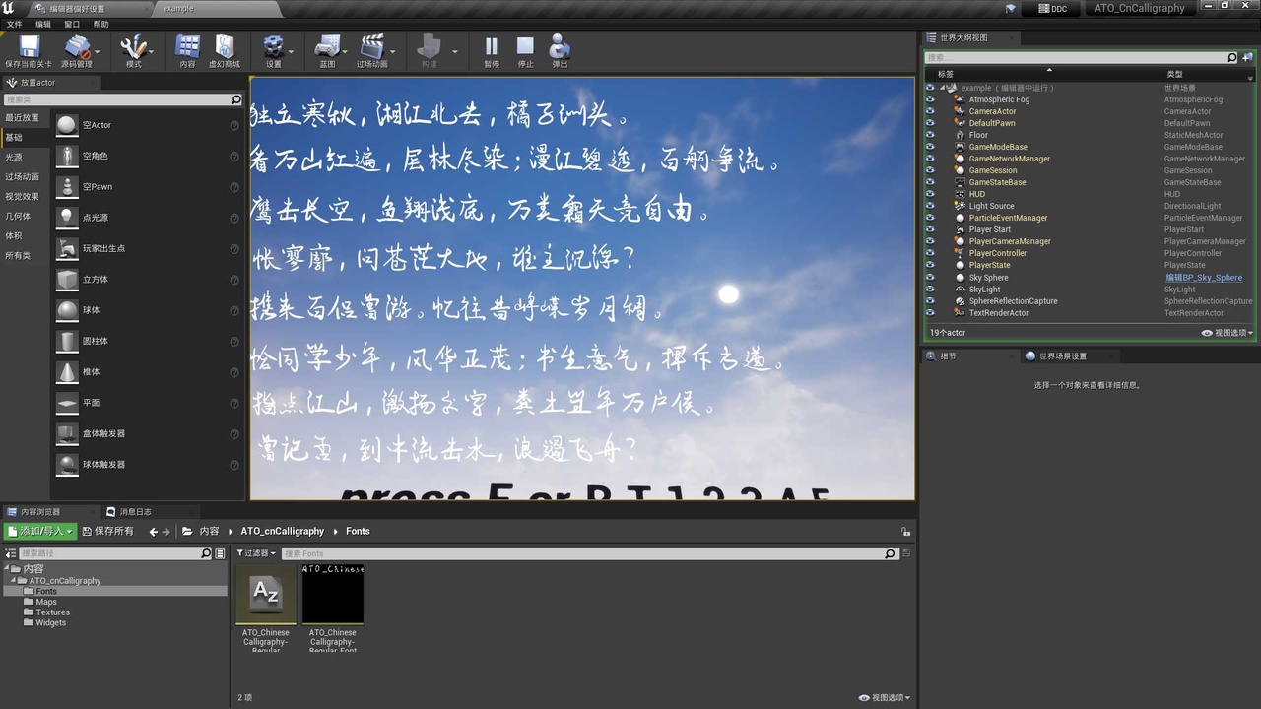Open the Content (内容) toolbar icon

pos(187,51)
